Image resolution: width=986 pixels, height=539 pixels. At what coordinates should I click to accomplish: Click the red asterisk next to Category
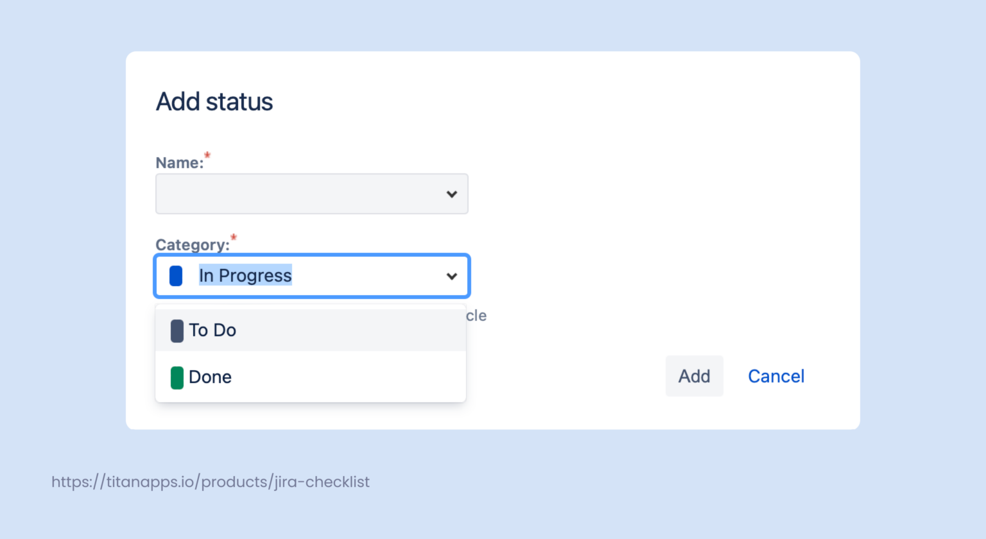(234, 237)
